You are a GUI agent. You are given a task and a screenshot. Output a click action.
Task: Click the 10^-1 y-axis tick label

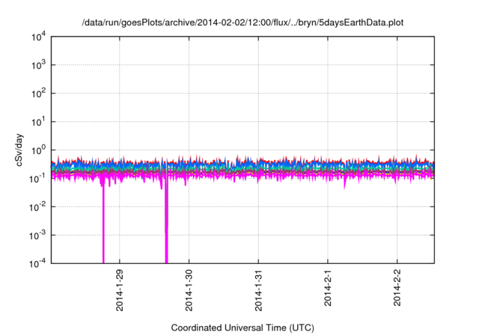point(37,179)
